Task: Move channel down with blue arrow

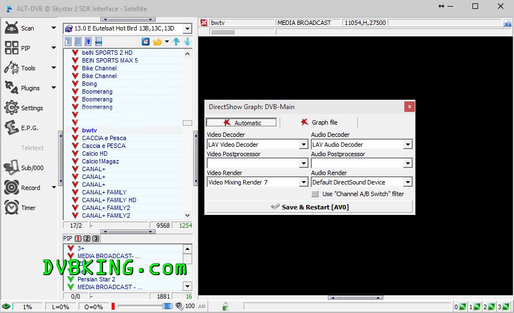Action: [x=188, y=42]
